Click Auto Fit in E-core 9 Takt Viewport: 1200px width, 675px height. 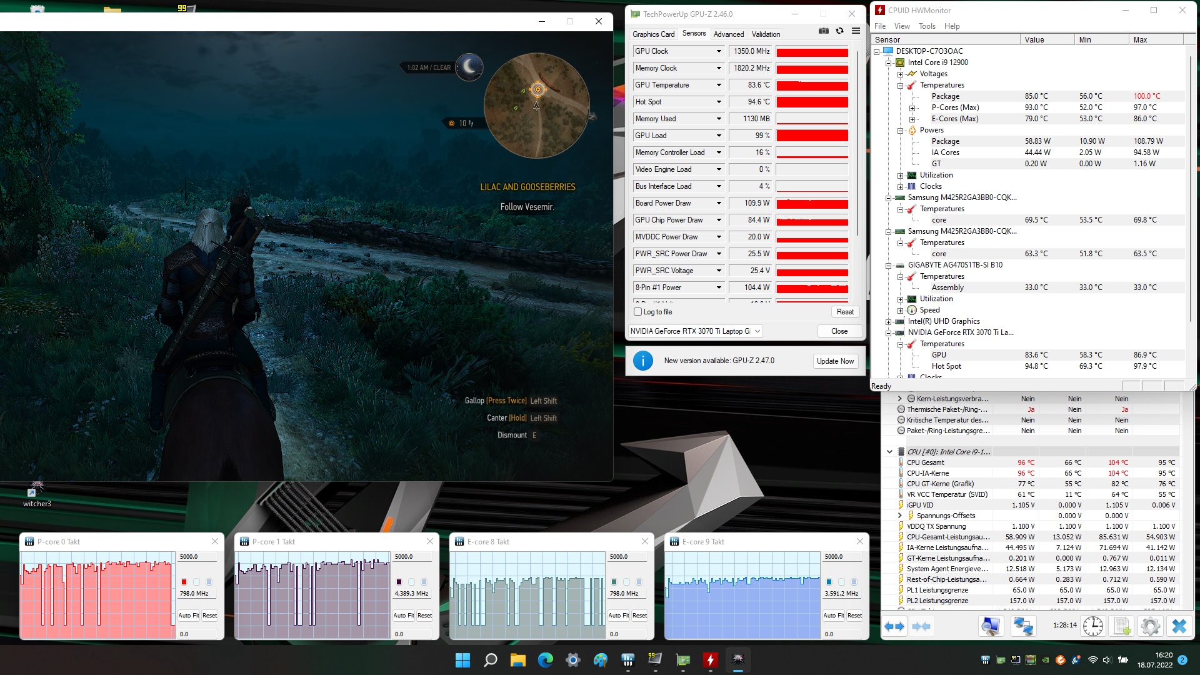[x=833, y=616]
